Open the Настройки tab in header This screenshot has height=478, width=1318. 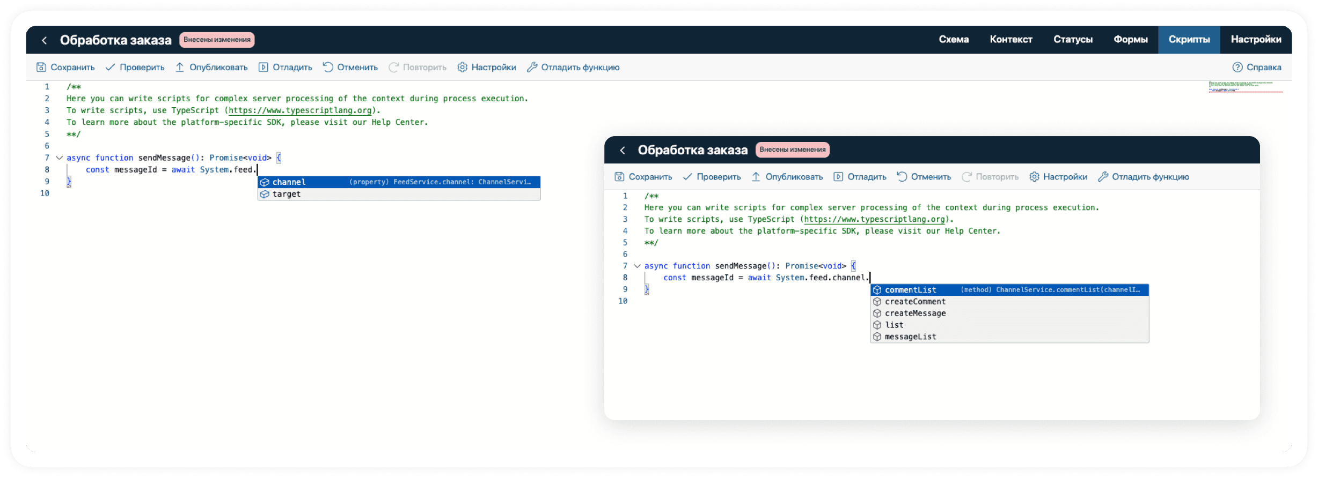click(x=1256, y=40)
